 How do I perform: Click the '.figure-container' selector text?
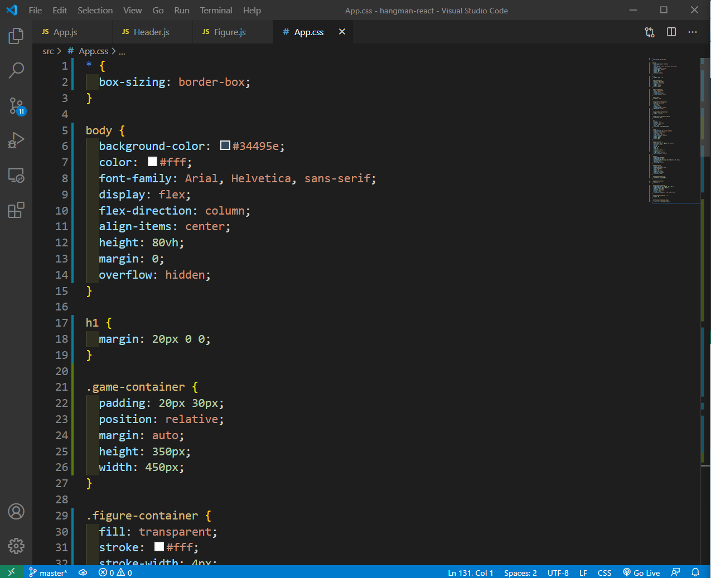coord(142,515)
